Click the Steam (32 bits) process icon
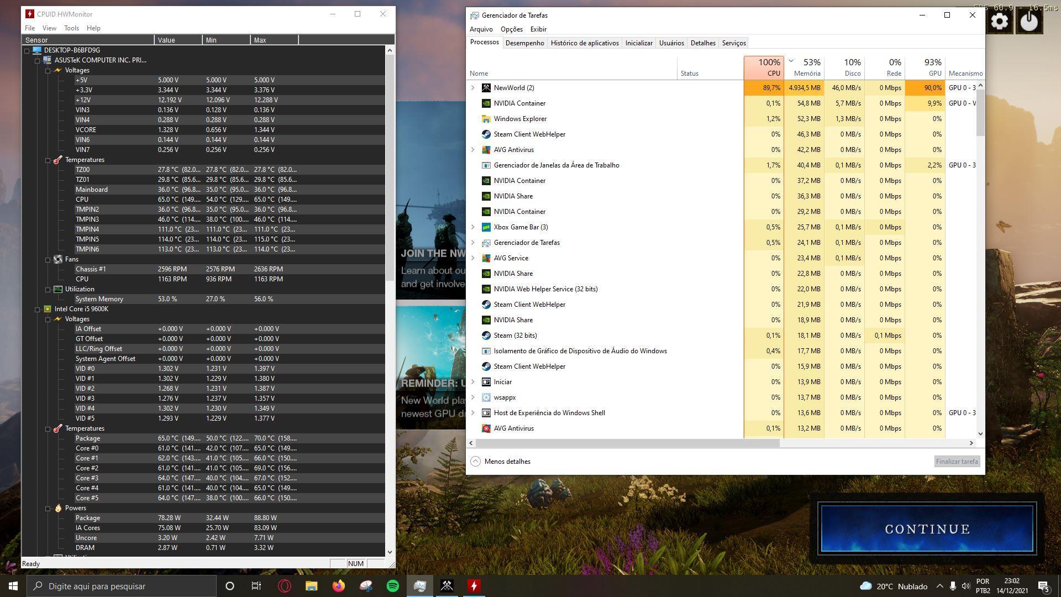Image resolution: width=1061 pixels, height=597 pixels. (486, 336)
